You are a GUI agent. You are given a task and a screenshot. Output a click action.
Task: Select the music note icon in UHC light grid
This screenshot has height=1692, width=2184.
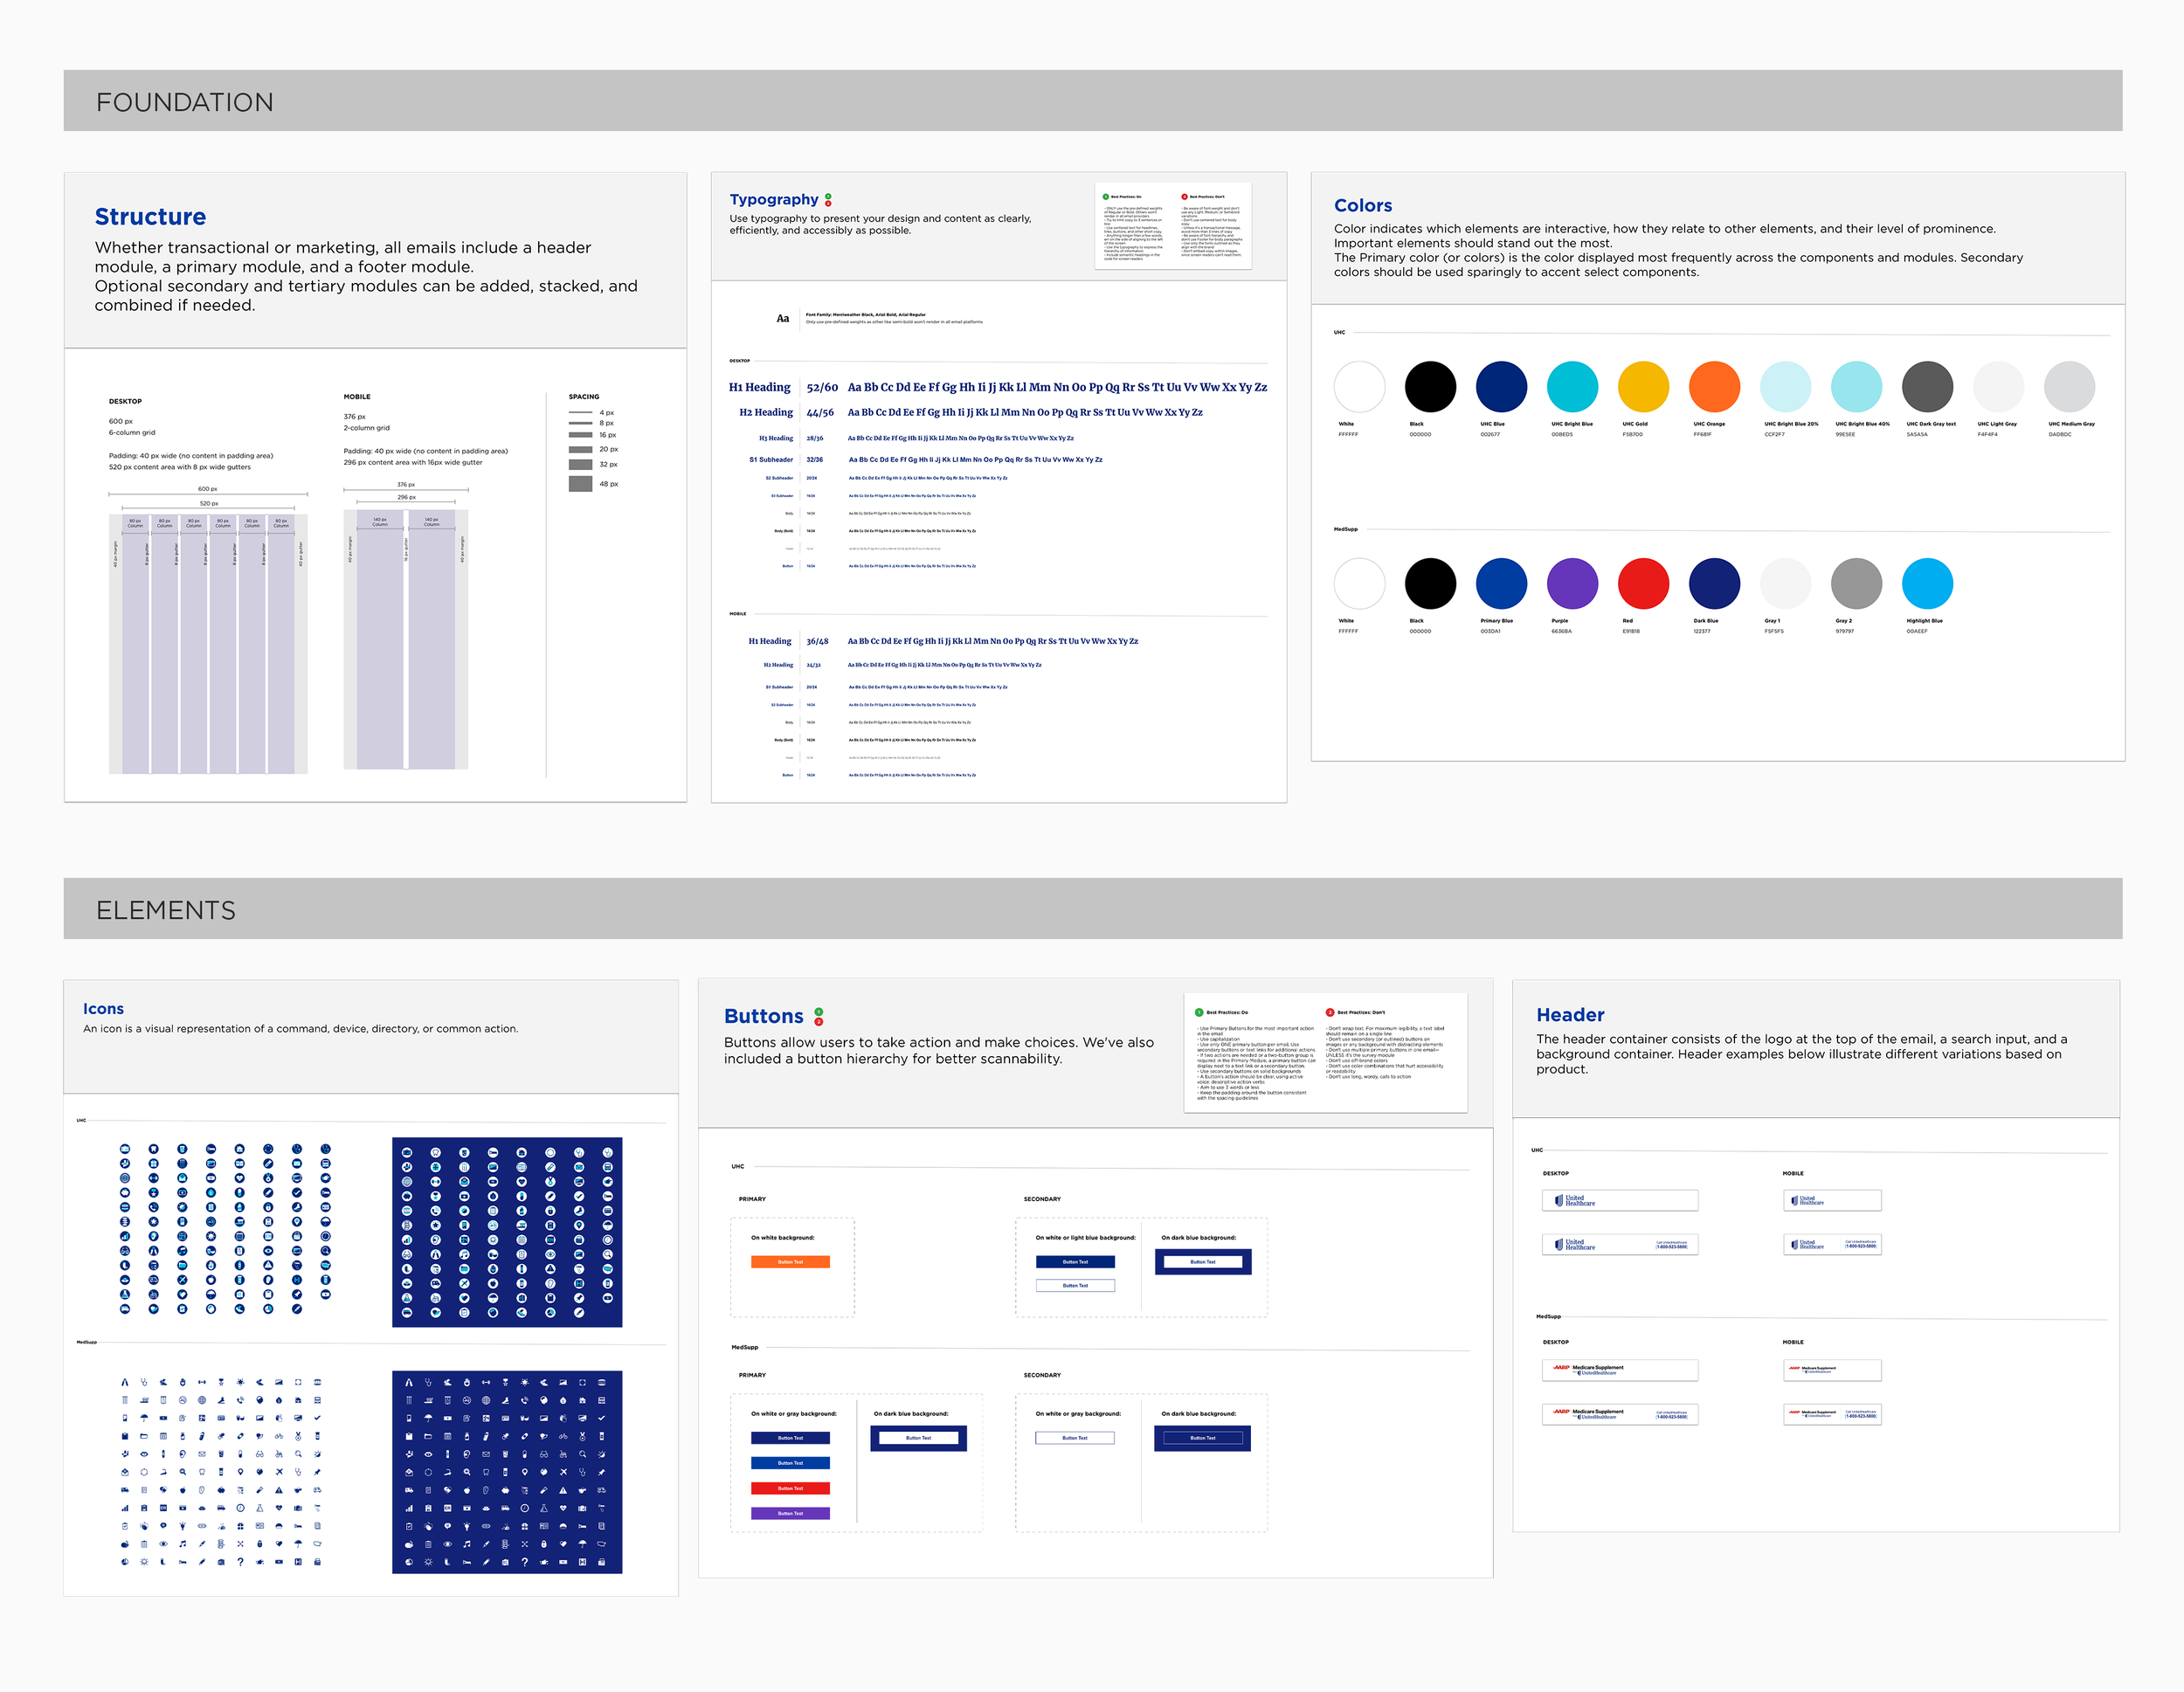tap(183, 1251)
